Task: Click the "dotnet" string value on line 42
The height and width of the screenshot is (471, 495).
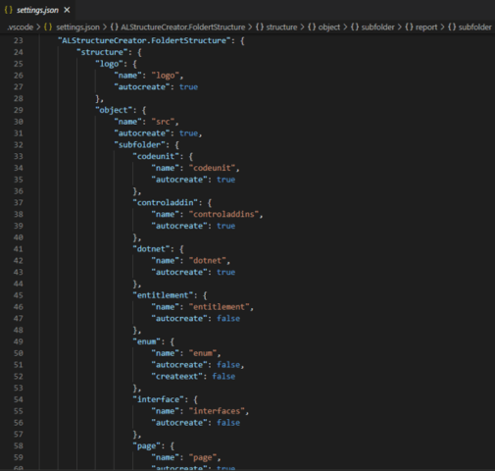Action: [x=208, y=261]
